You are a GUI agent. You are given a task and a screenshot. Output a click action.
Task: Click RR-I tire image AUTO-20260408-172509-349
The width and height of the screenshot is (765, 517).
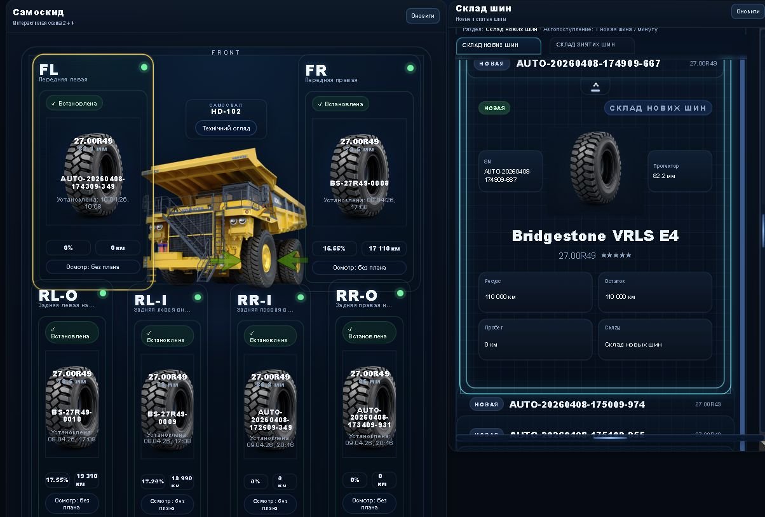point(271,407)
